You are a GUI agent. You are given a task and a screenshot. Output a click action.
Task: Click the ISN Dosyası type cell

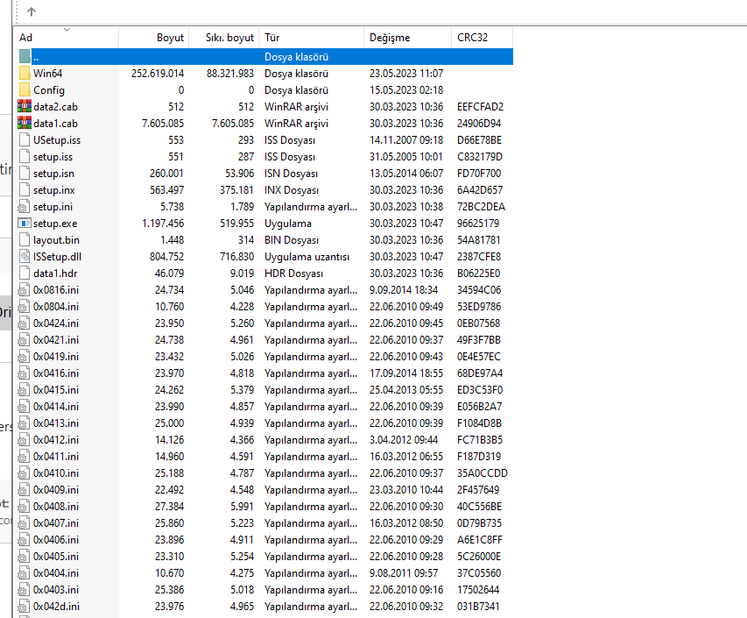coord(291,174)
